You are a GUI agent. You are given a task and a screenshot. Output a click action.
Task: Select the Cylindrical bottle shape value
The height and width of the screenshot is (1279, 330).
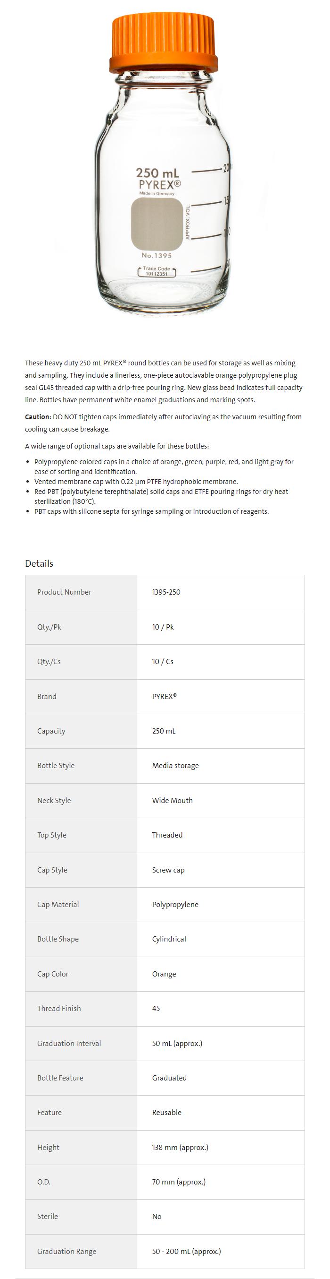pyautogui.click(x=169, y=939)
